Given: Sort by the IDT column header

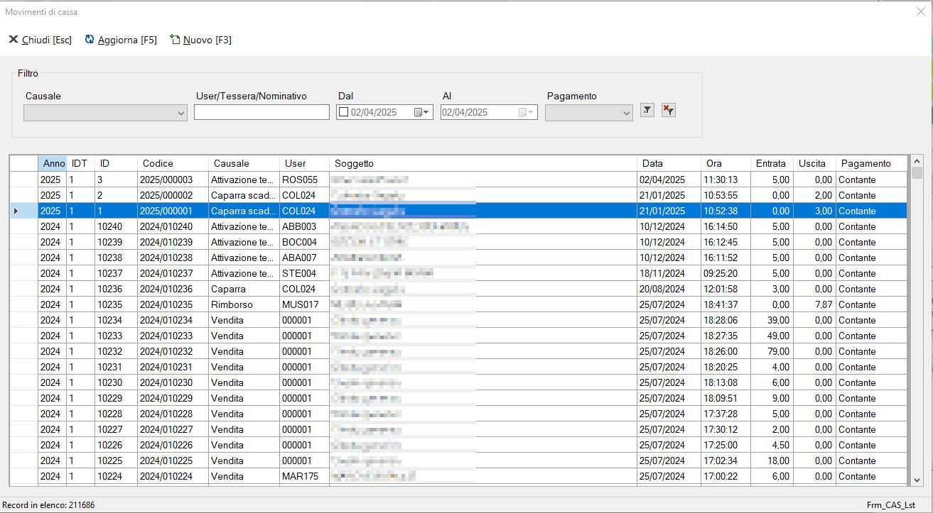Looking at the screenshot, I should coord(80,163).
